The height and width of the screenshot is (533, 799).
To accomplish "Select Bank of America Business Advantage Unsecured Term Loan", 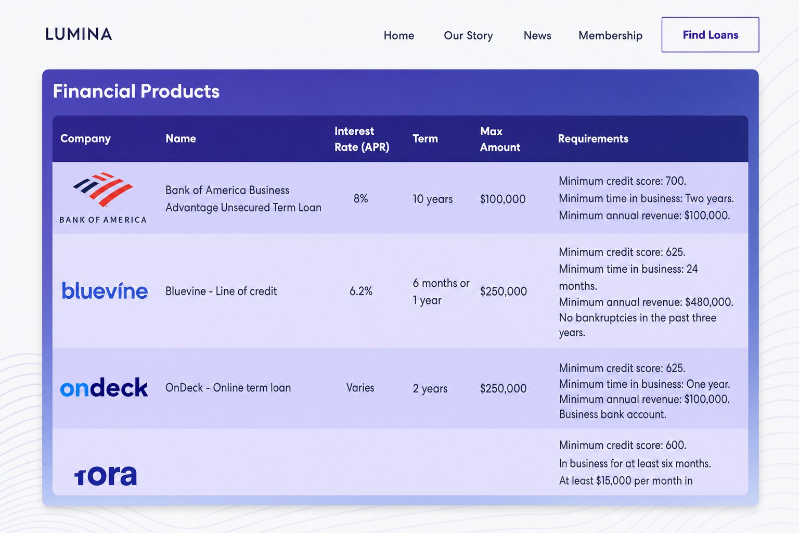I will click(x=243, y=199).
